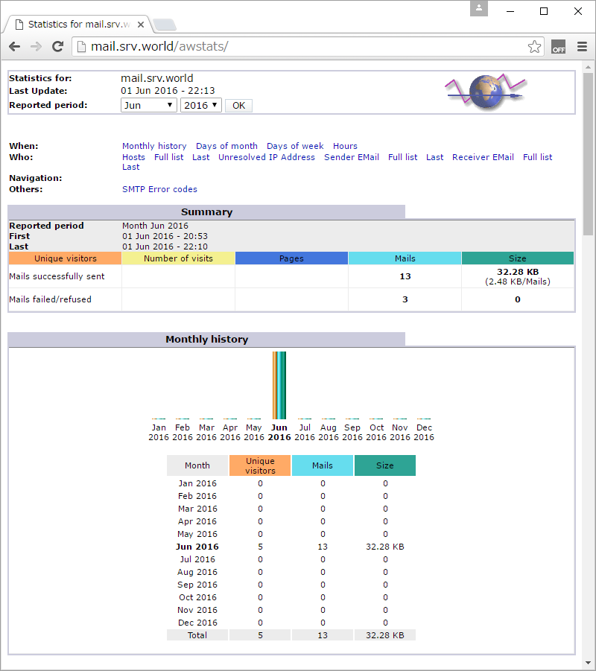Open the year dropdown showing 2016
This screenshot has height=671, width=596.
201,105
